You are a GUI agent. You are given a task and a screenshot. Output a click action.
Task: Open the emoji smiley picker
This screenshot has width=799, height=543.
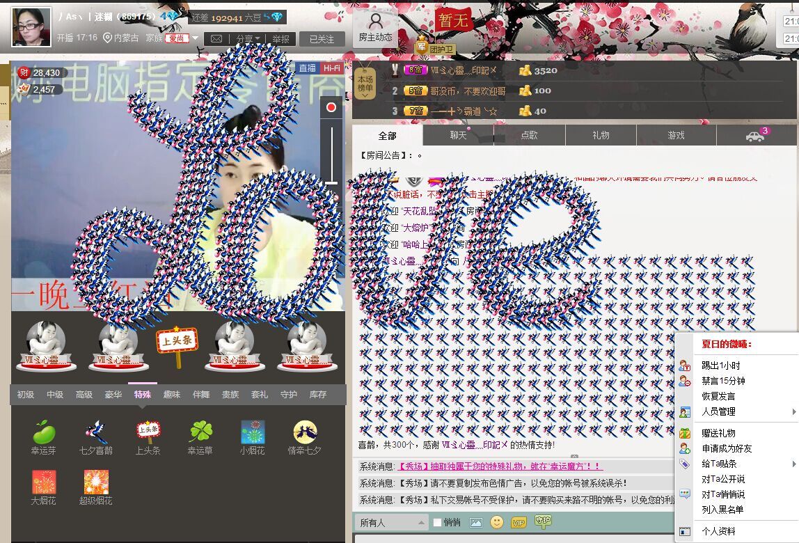click(x=496, y=522)
